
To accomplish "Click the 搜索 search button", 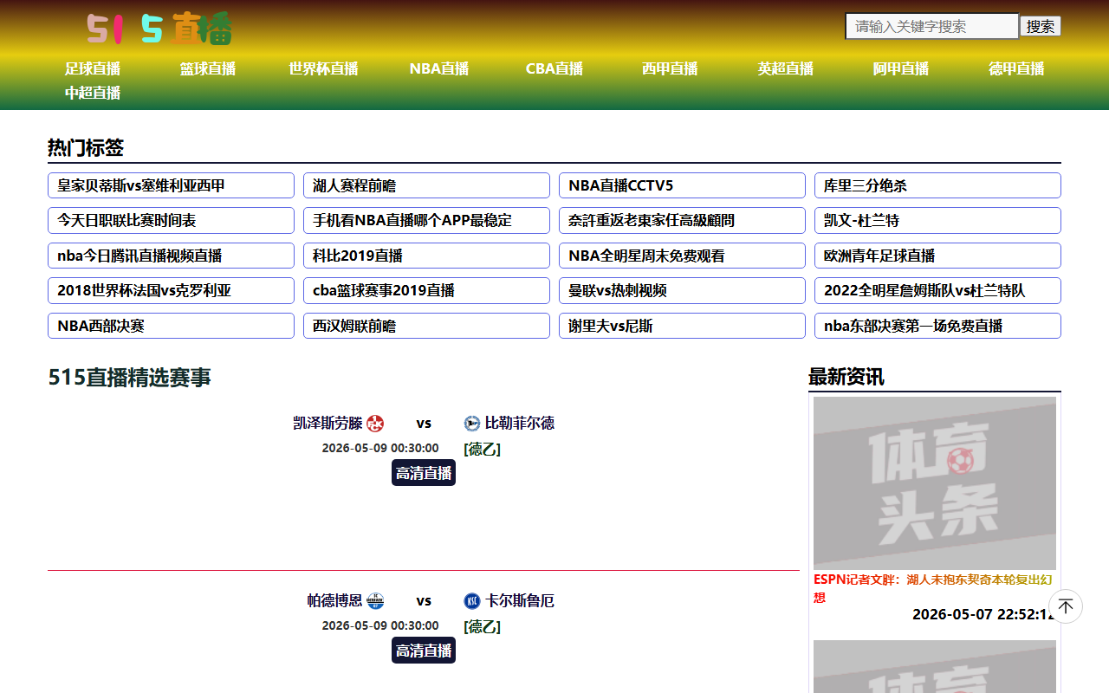I will [1041, 26].
